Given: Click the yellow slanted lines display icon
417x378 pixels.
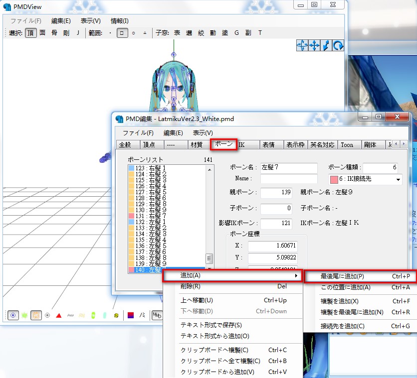Looking at the screenshot, I should pos(82,315).
